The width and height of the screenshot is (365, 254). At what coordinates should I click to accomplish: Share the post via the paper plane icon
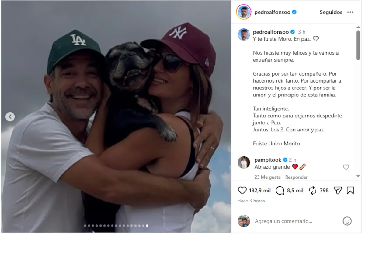click(338, 190)
